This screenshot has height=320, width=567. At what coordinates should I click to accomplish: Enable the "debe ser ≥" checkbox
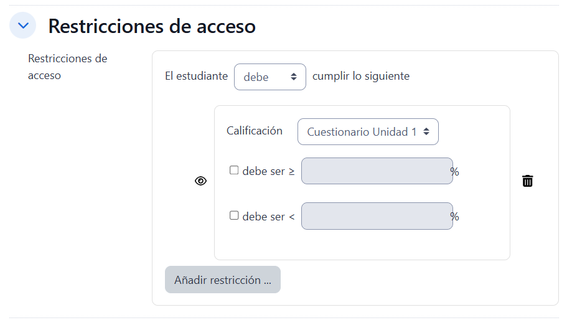[234, 170]
